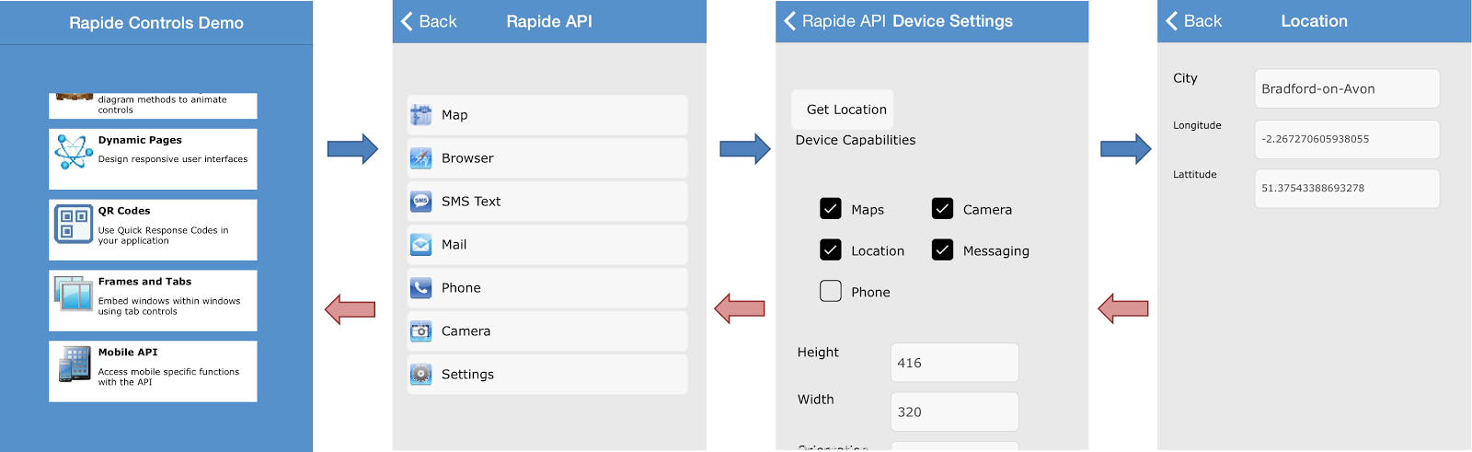The image size is (1472, 452).
Task: Click the Camera icon in the list
Action: pyautogui.click(x=421, y=331)
